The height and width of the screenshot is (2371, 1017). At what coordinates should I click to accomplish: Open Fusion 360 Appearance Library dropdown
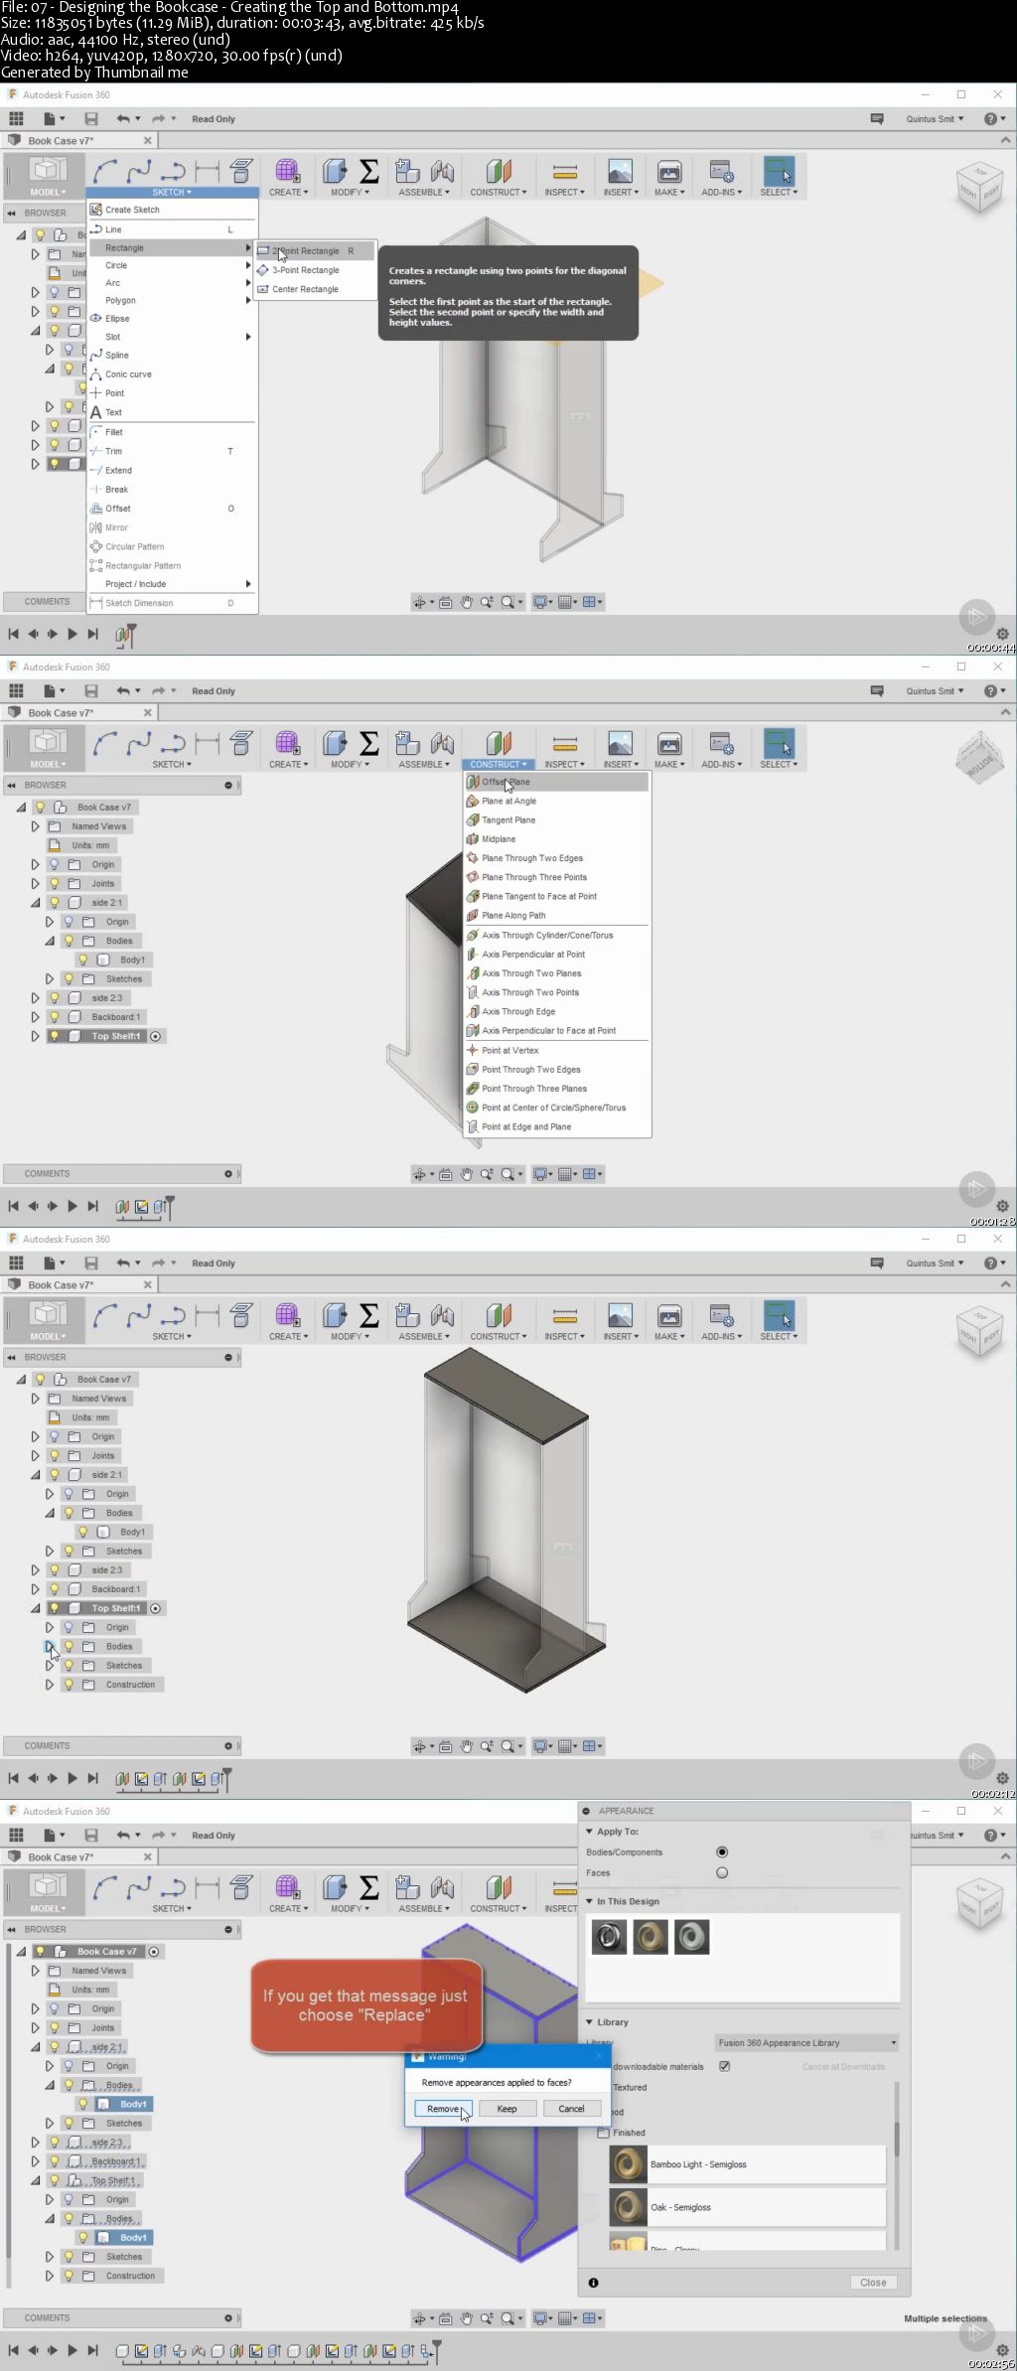(x=807, y=2042)
